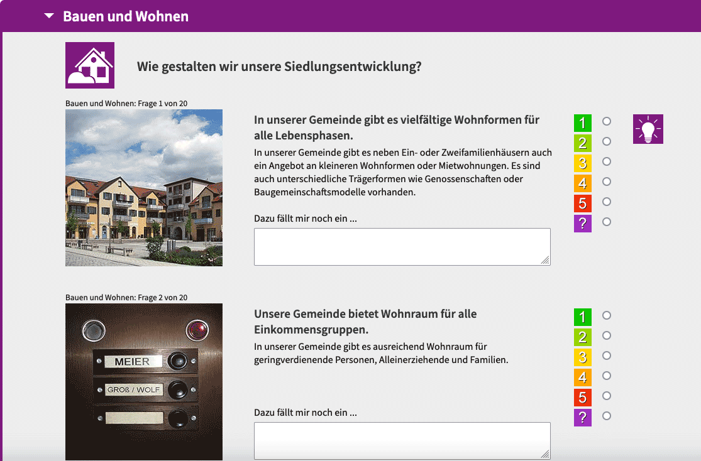
Task: Click the red 5 rating icon for question 2
Action: [x=582, y=397]
